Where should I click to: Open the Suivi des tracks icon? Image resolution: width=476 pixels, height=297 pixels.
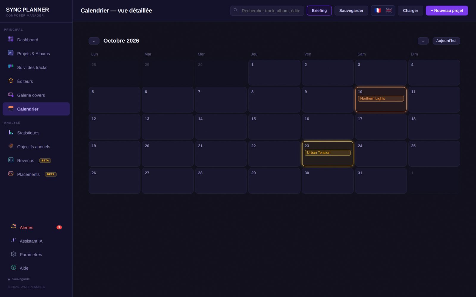(x=11, y=67)
